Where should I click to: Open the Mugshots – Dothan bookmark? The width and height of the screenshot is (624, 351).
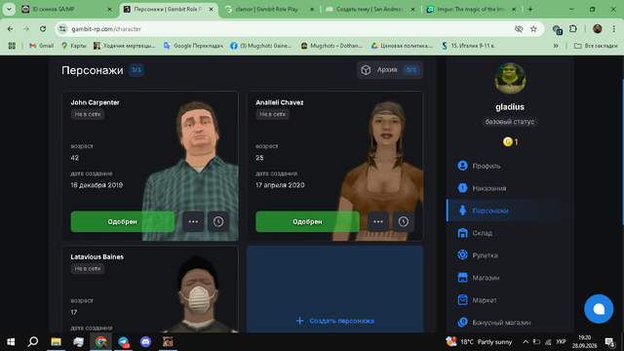[331, 46]
